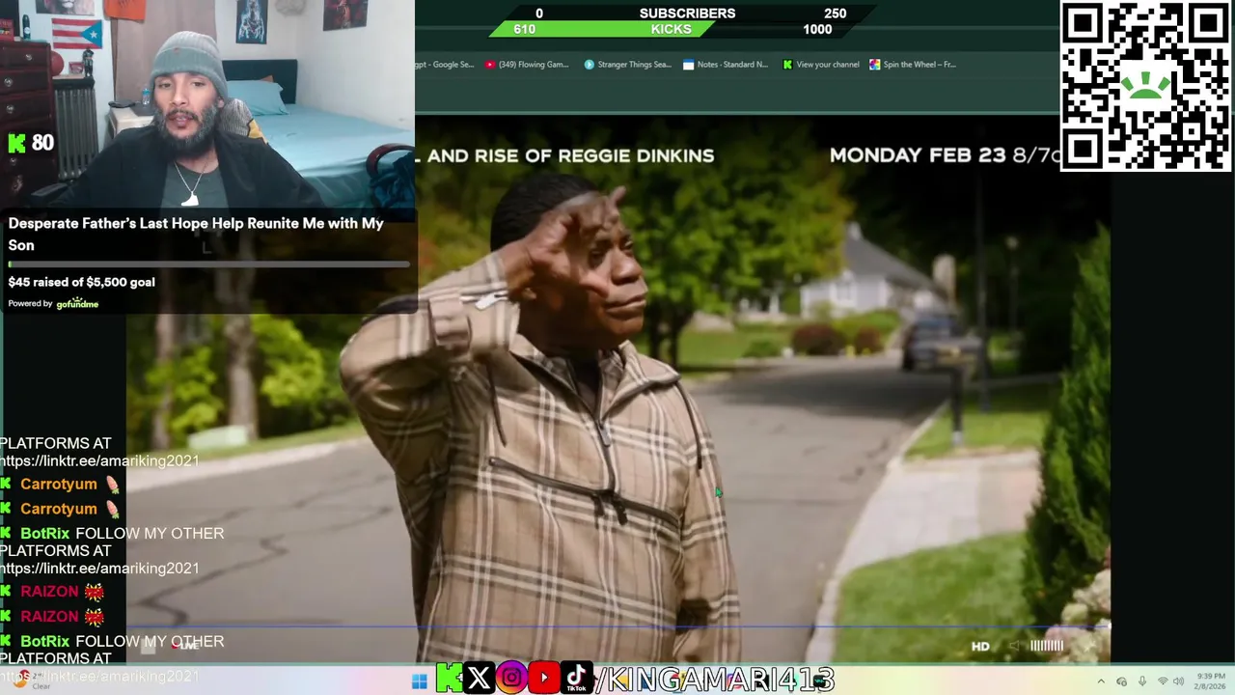Screen dimensions: 1235x695
Task: Open the Windows Start button
Action: pyautogui.click(x=419, y=682)
